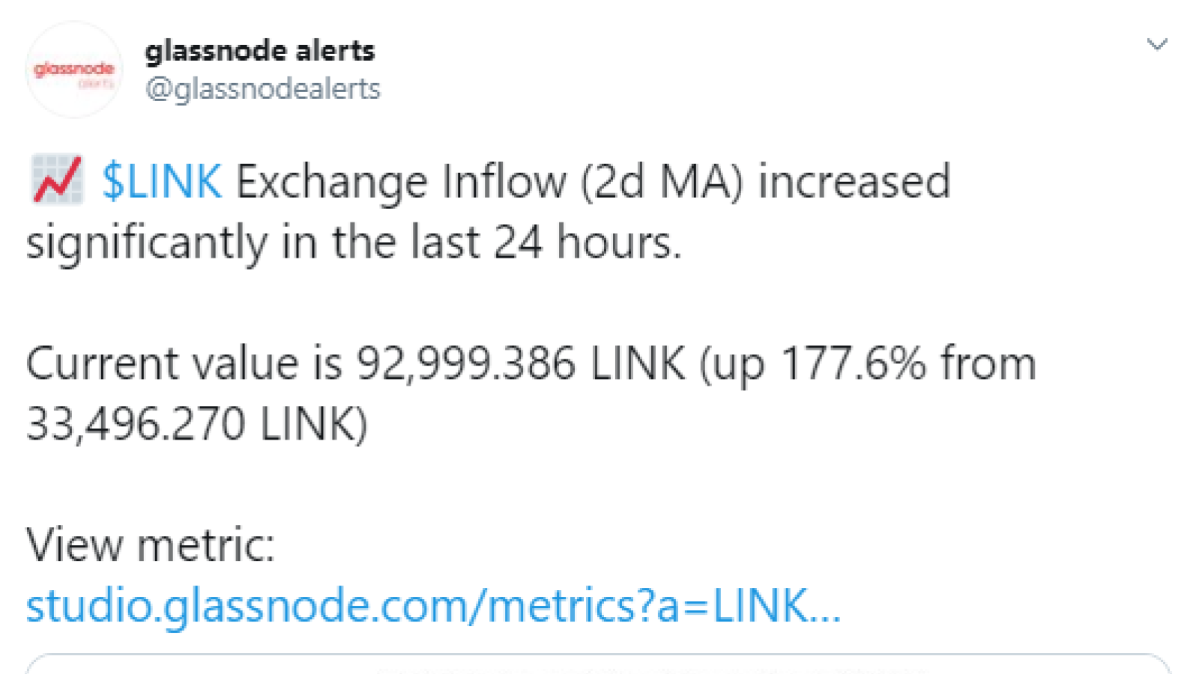Click the "Exchange" word after $LINK
Viewport: 1199px width, 674px height.
(x=332, y=182)
